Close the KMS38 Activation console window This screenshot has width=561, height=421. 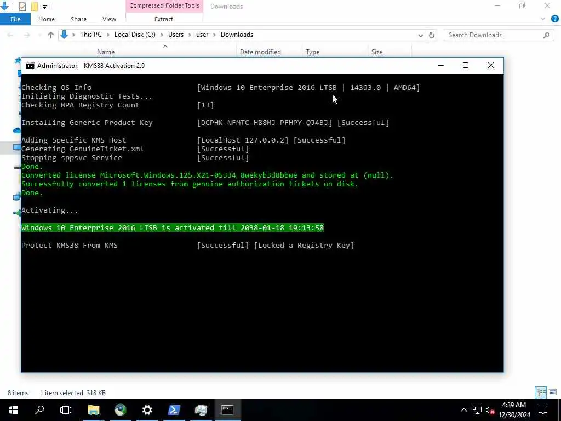tap(491, 66)
